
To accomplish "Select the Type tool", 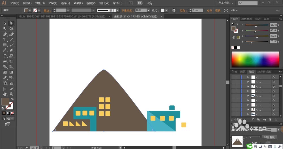I will point(5,40).
